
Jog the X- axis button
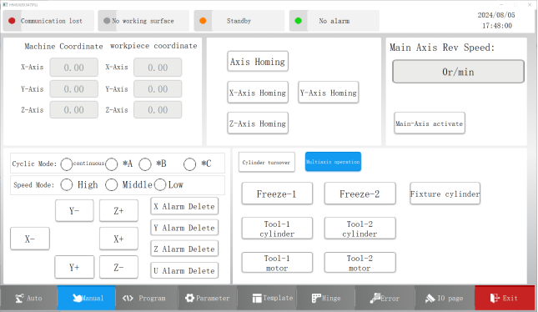click(x=30, y=239)
